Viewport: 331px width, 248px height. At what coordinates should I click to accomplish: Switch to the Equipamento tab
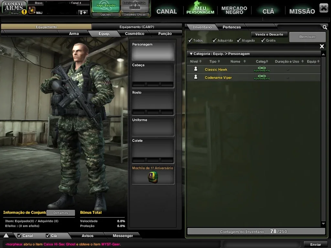coord(46,27)
